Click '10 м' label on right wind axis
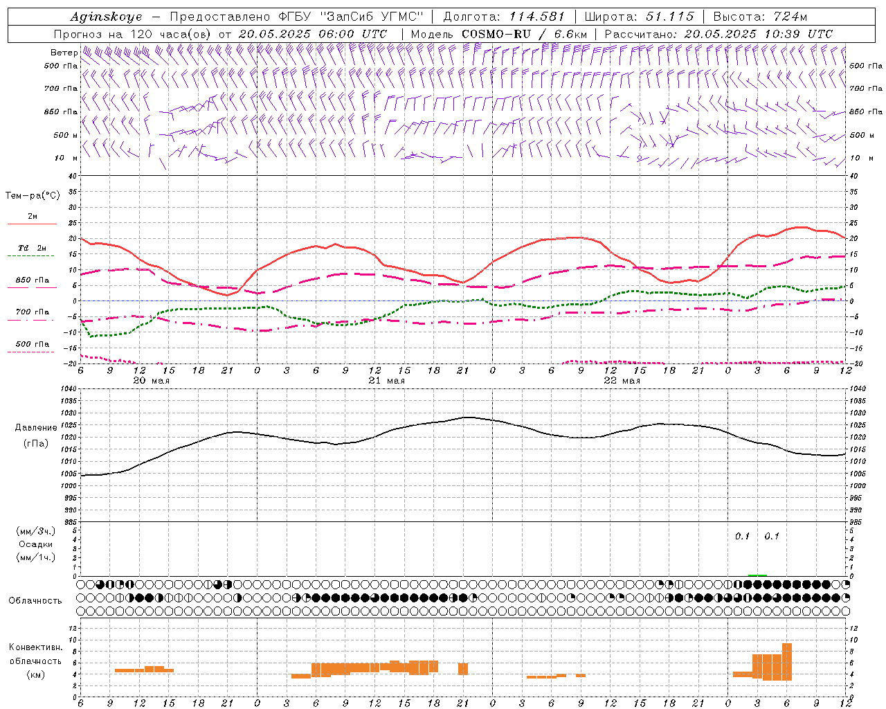This screenshot has height=709, width=886. point(862,158)
